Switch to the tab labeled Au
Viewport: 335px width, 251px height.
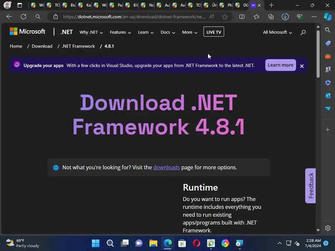pyautogui.click(x=164, y=5)
